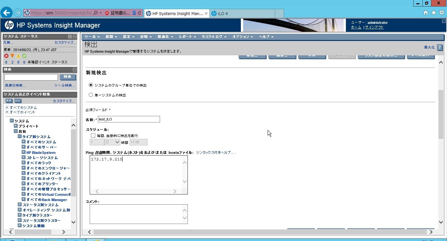Click the red critical status icon

(x=6, y=56)
